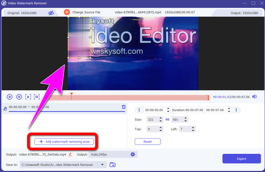Click the end time 00:00:07.06 field
Viewport: 265px width, 172px height.
tap(216, 110)
